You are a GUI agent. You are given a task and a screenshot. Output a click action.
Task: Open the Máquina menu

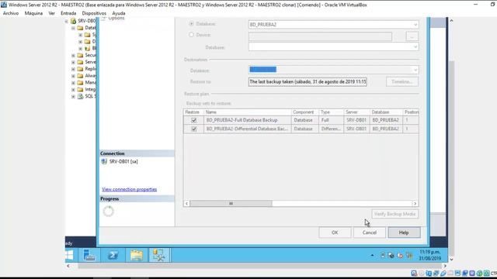click(33, 13)
